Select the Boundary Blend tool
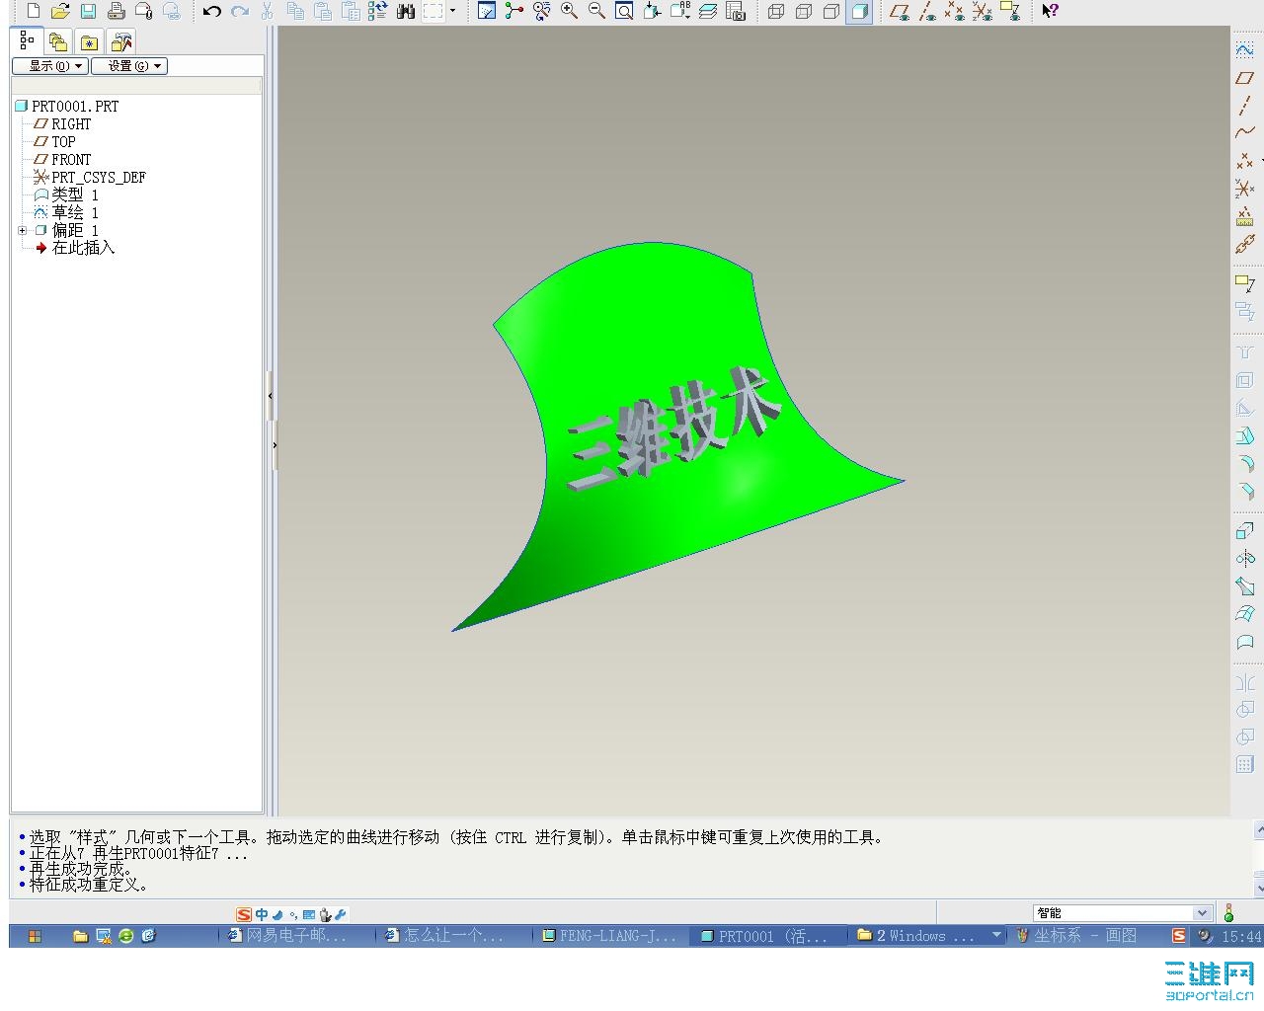 tap(1244, 614)
